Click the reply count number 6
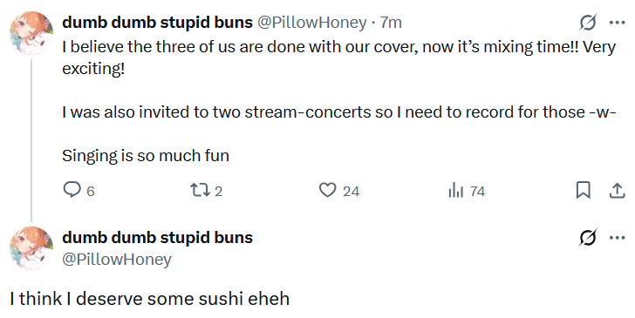This screenshot has width=635, height=318. (x=91, y=192)
